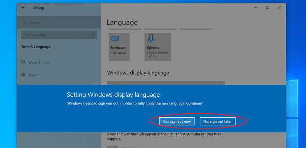
Task: Click the search magnifier icon
Action: pyautogui.click(x=93, y=35)
